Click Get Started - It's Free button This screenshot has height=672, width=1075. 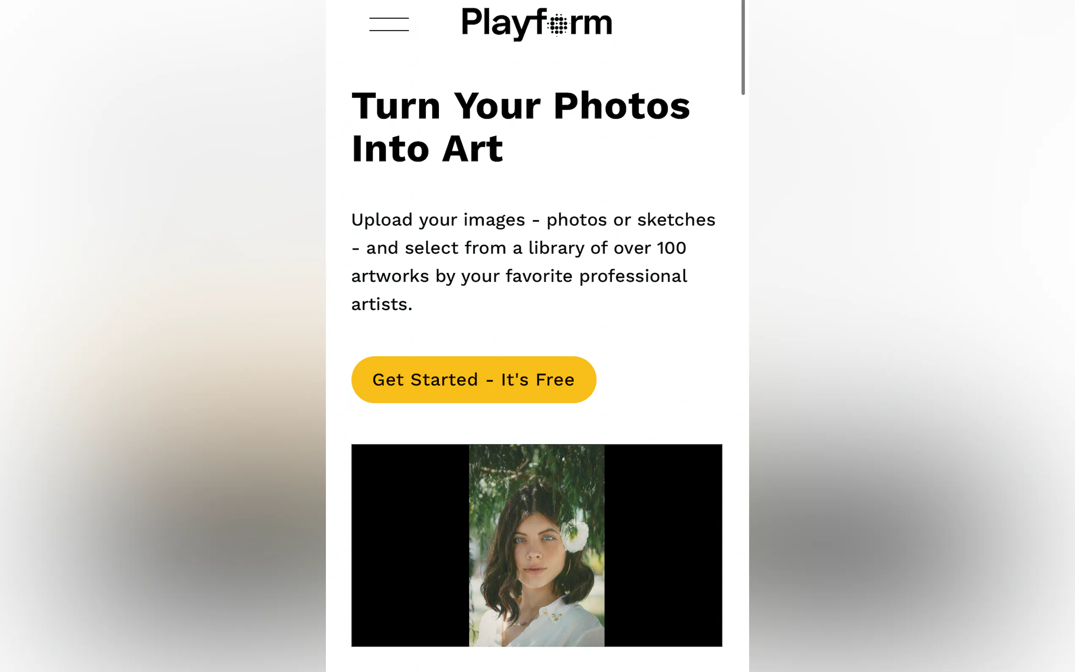tap(474, 380)
